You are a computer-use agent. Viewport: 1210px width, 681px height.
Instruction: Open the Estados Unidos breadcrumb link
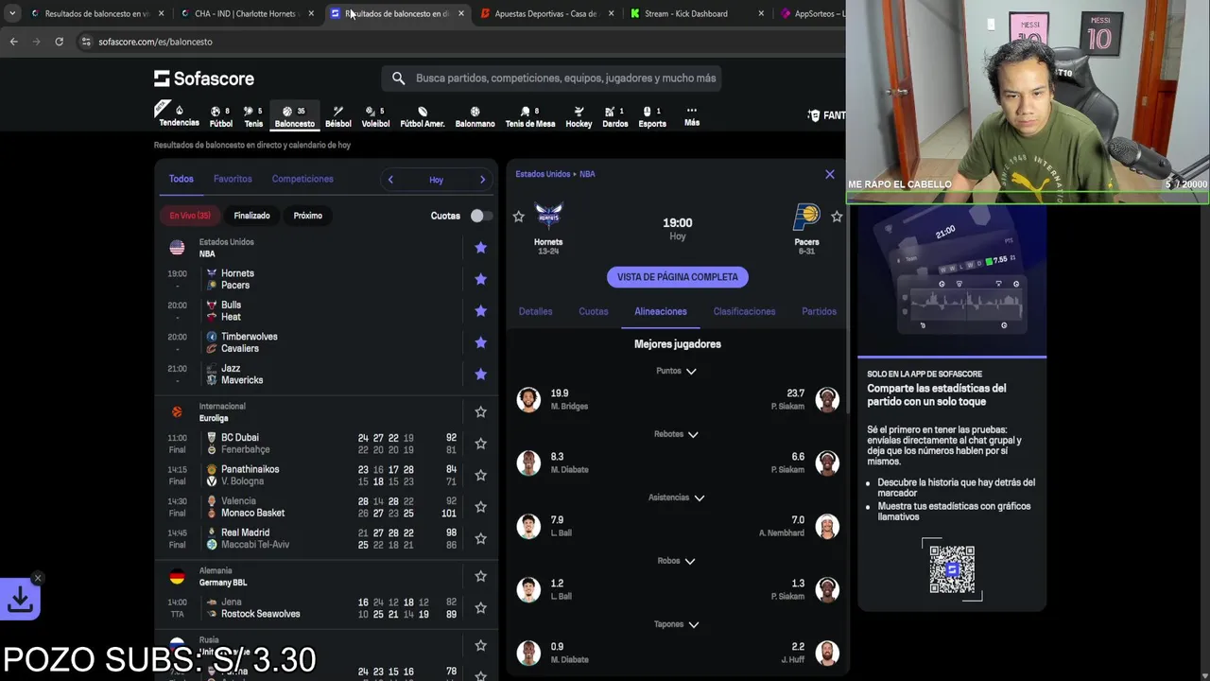(x=543, y=174)
